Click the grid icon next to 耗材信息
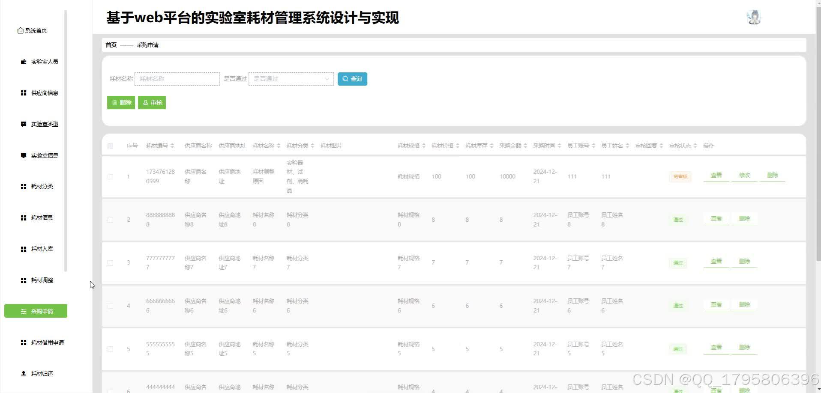This screenshot has height=393, width=821. pyautogui.click(x=24, y=218)
